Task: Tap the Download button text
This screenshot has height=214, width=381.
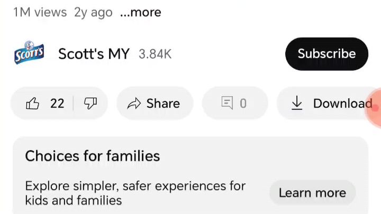Action: pos(342,104)
